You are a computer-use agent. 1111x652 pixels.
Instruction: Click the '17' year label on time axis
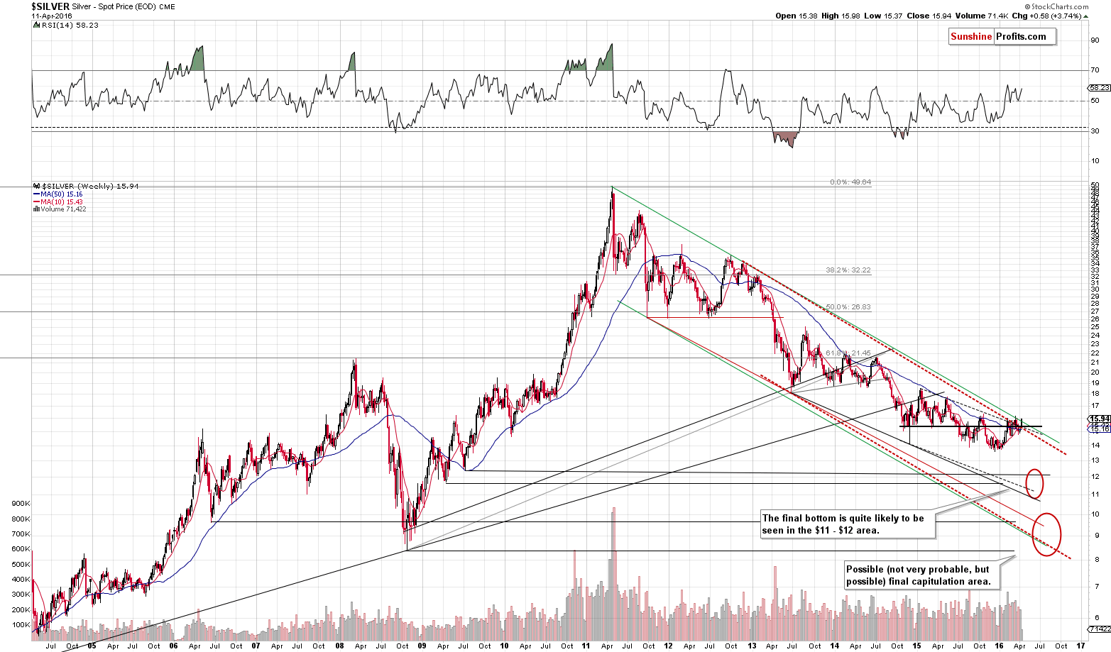(x=1080, y=646)
